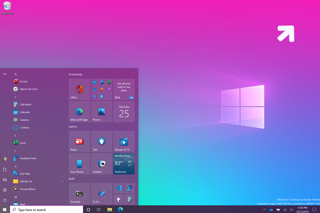Open the 4:38 PM clock flyout
Screen dimensions: 320x213
pyautogui.click(x=302, y=209)
